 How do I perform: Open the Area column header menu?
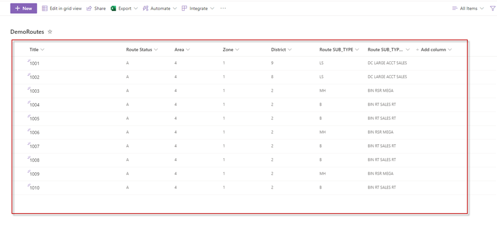coord(182,50)
